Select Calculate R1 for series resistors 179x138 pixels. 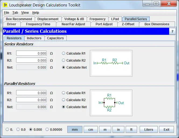coord(64,54)
